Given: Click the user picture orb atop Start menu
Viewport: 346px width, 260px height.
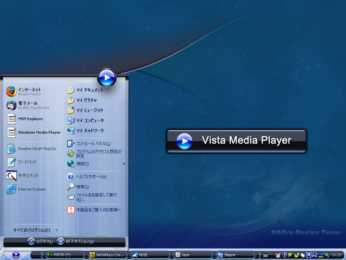Looking at the screenshot, I should (x=107, y=77).
